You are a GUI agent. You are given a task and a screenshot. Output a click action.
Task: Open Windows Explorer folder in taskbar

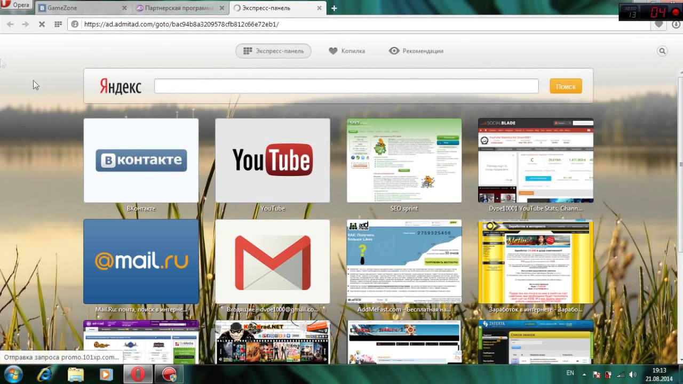pyautogui.click(x=76, y=374)
